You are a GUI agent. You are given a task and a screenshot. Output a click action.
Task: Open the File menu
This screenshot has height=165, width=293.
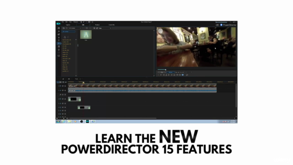point(63,22)
